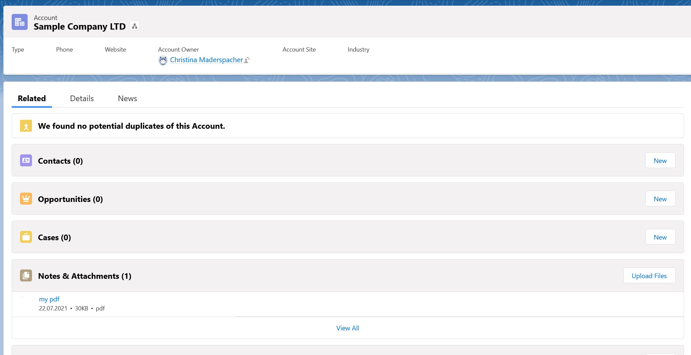
Task: Add a new opportunity via New button
Action: coord(660,199)
